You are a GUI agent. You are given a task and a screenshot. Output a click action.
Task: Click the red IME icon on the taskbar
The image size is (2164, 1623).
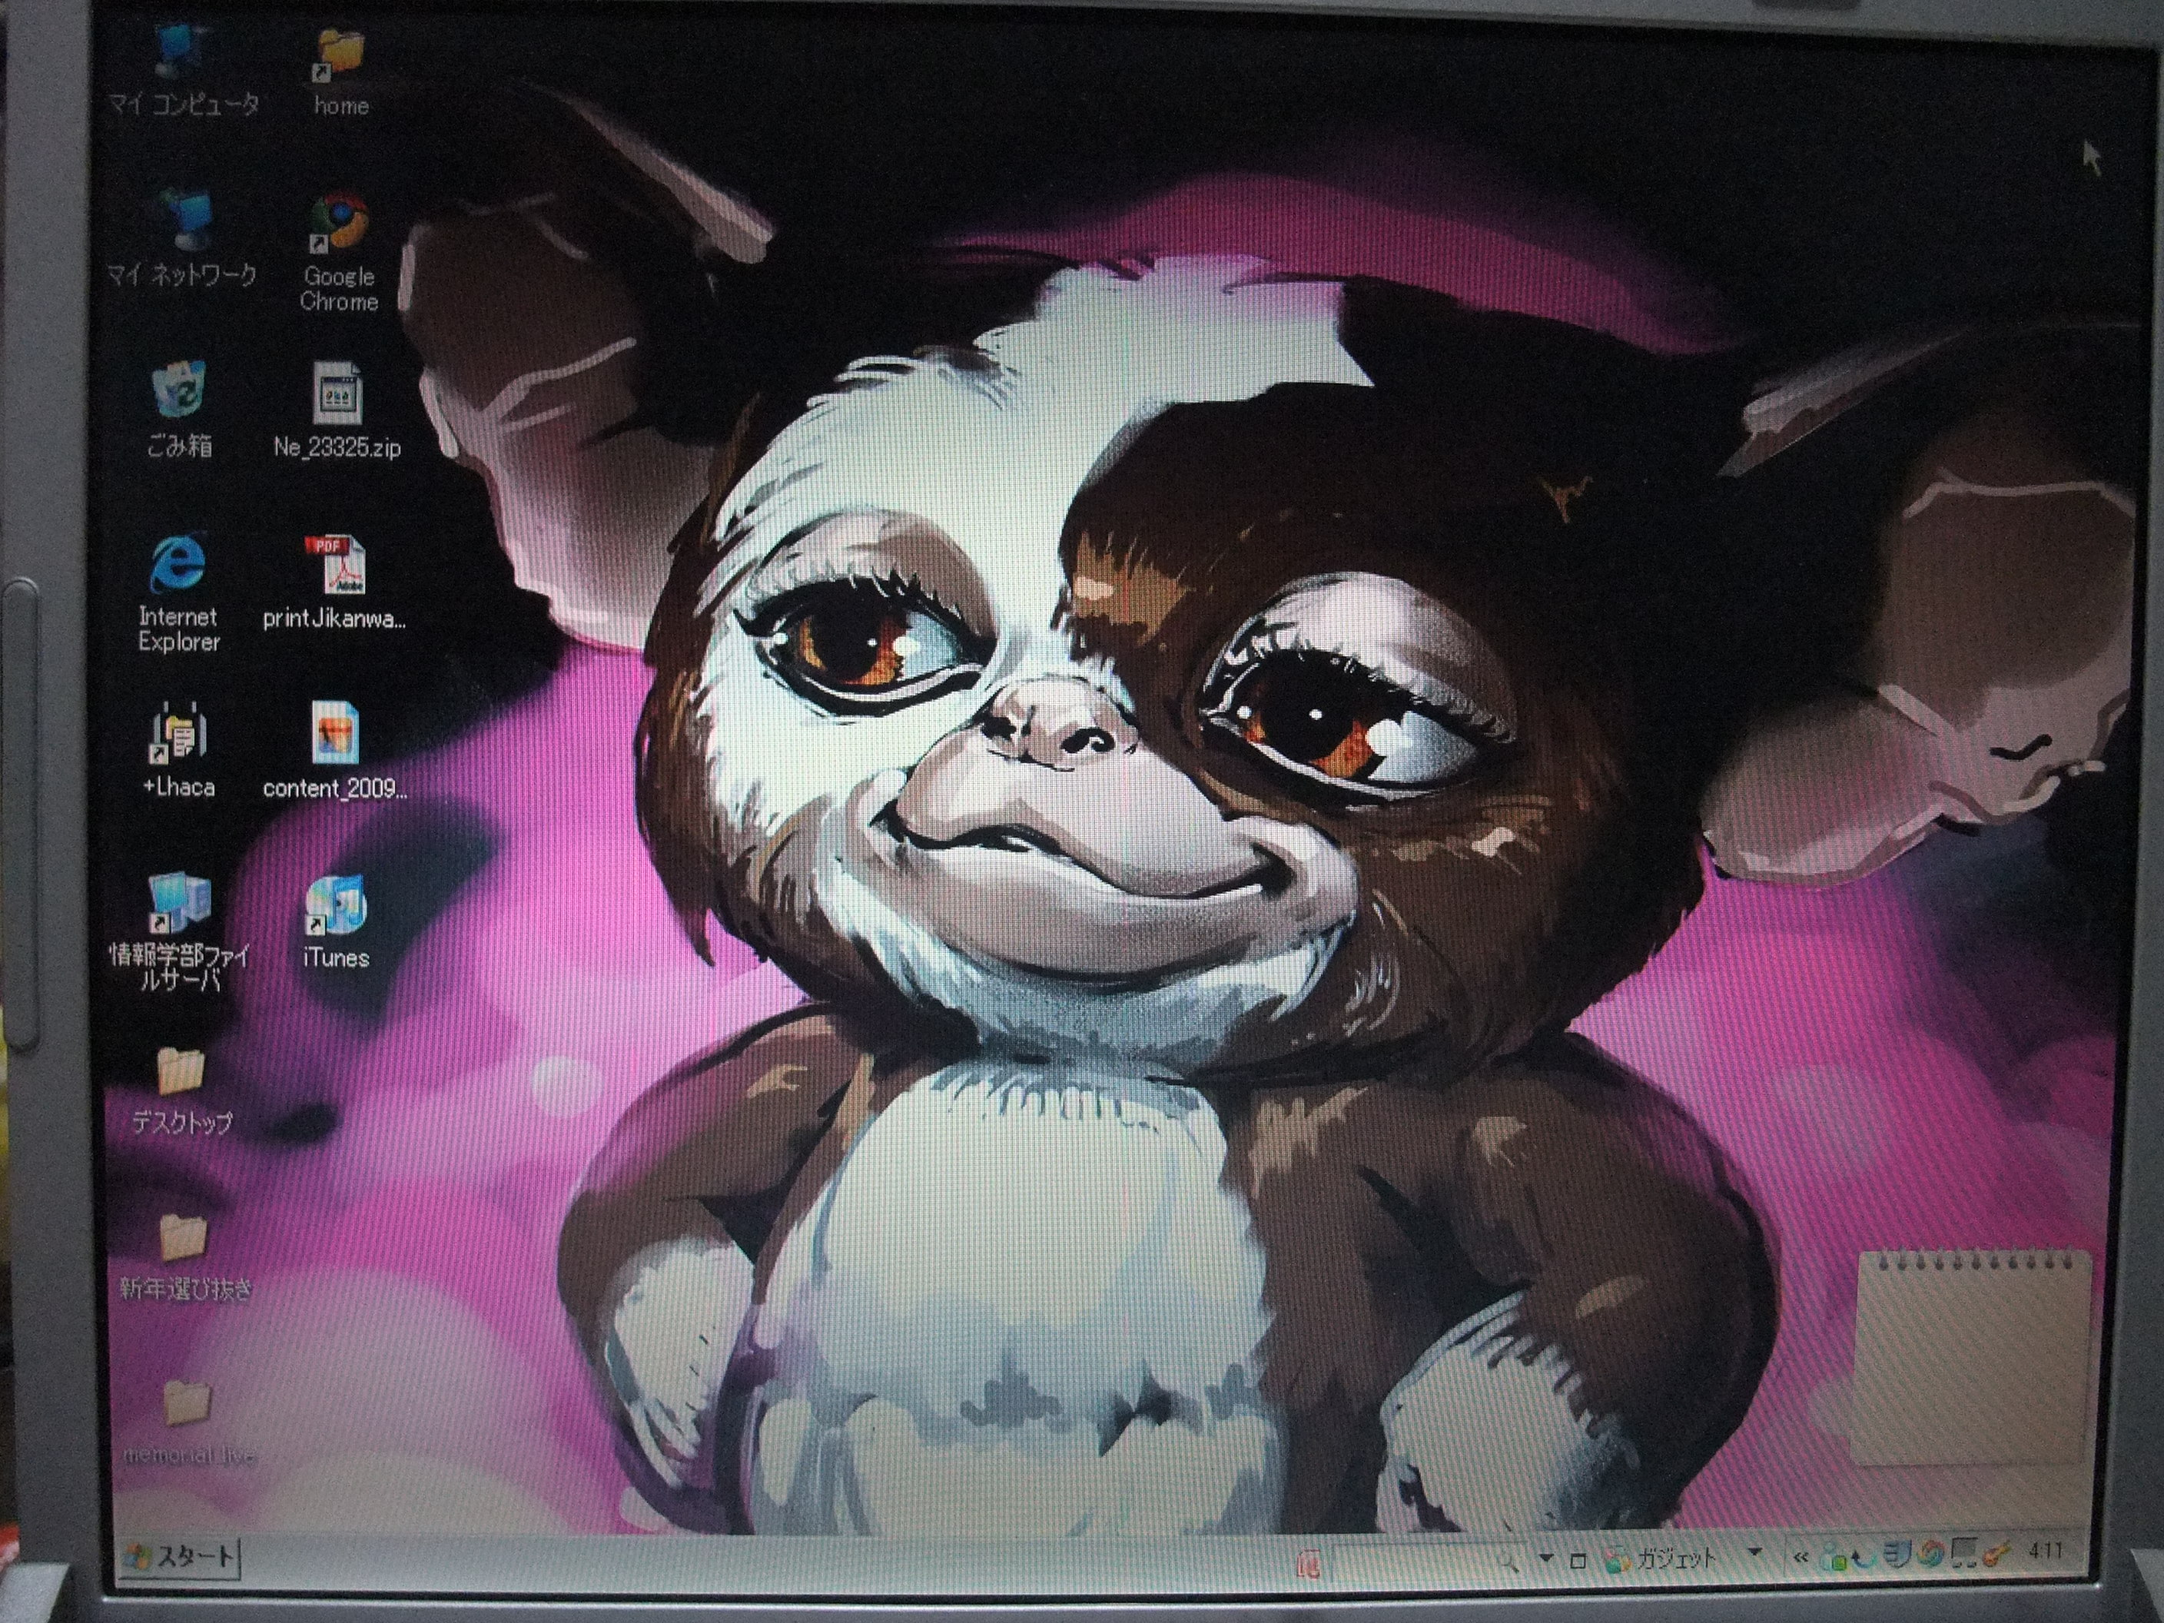[1309, 1563]
